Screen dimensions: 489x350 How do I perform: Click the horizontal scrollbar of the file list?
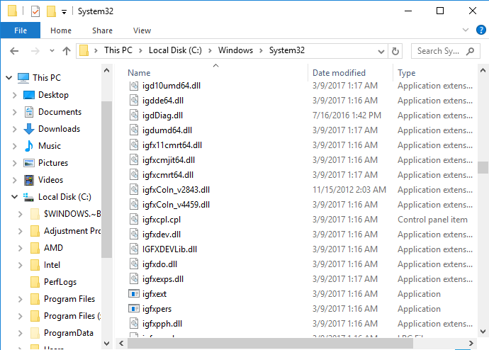pos(271,344)
